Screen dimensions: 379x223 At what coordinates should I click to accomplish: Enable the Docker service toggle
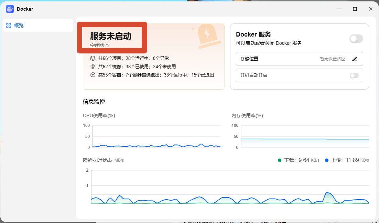click(x=356, y=39)
